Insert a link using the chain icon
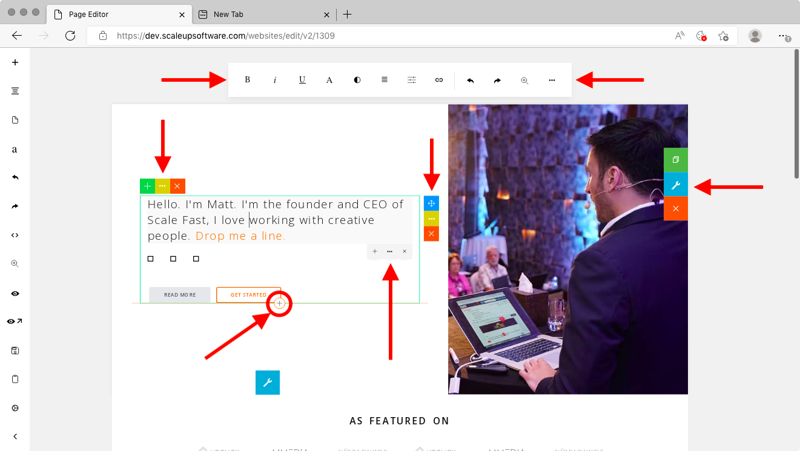Image resolution: width=800 pixels, height=451 pixels. click(439, 80)
